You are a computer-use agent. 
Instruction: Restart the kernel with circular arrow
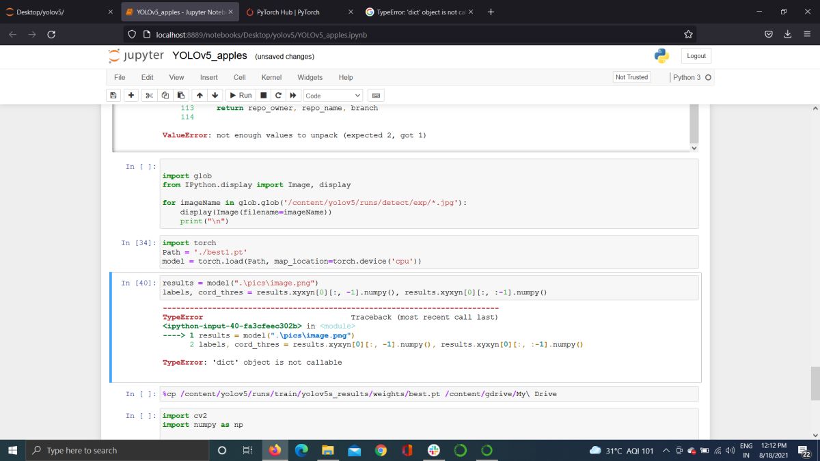pyautogui.click(x=278, y=96)
